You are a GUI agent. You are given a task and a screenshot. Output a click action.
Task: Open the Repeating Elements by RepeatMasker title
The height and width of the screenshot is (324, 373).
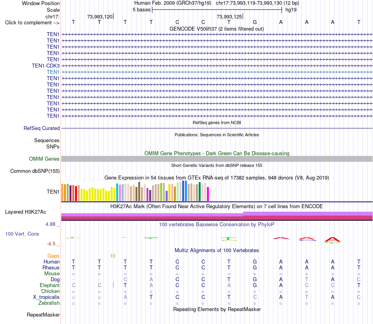217,309
